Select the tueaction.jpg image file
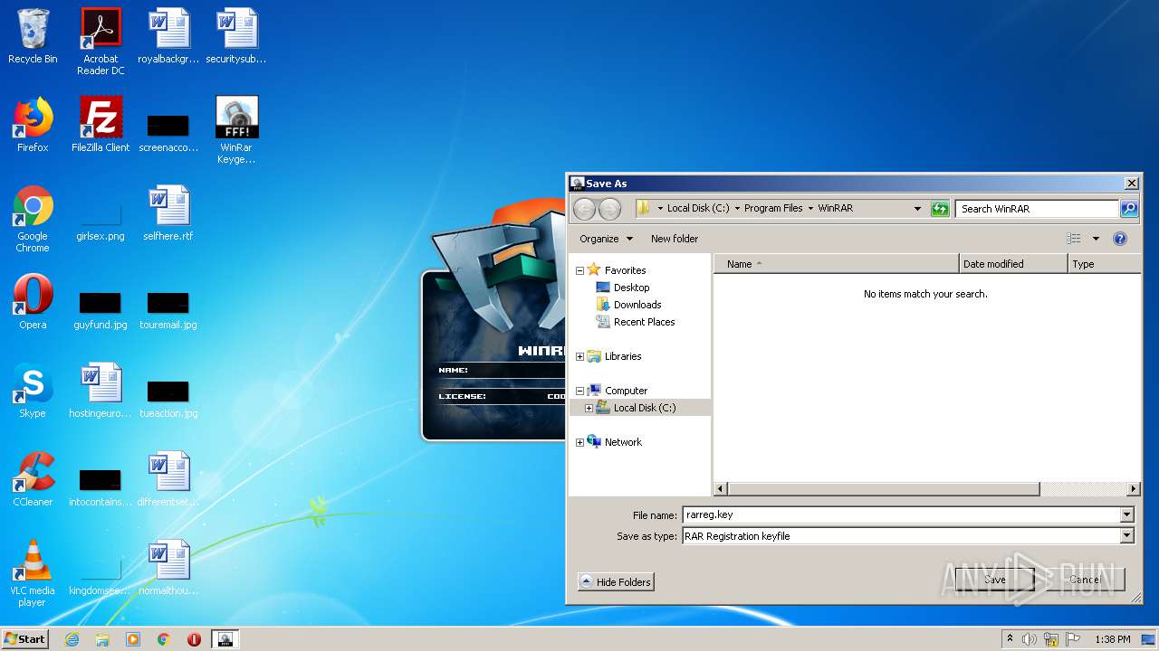 click(168, 398)
